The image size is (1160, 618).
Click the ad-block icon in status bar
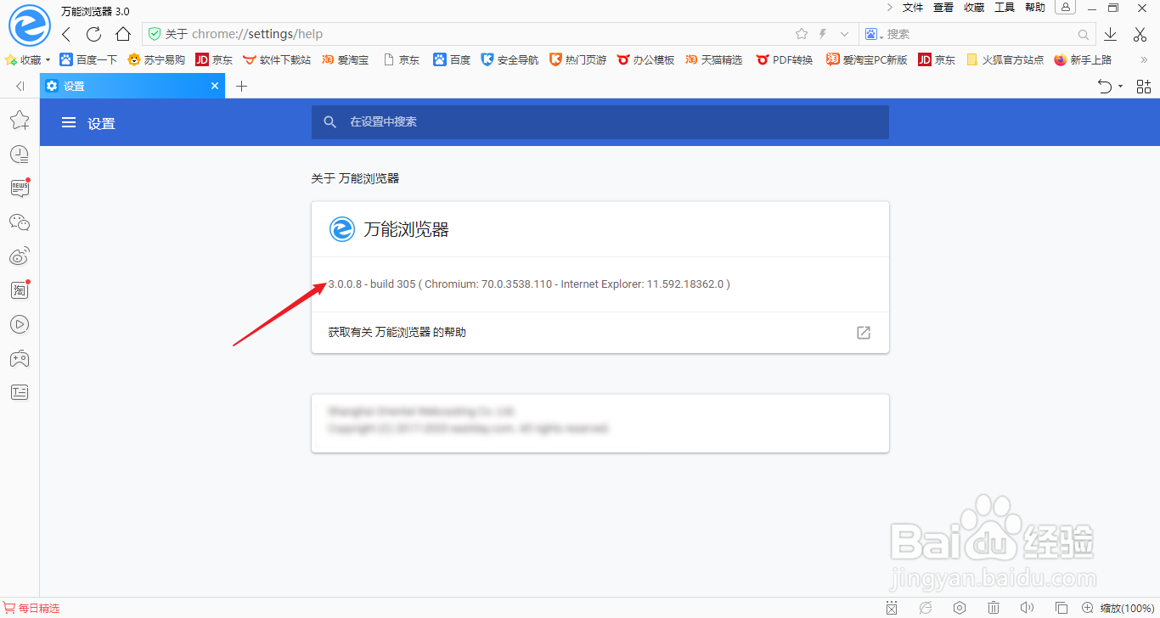pos(892,608)
